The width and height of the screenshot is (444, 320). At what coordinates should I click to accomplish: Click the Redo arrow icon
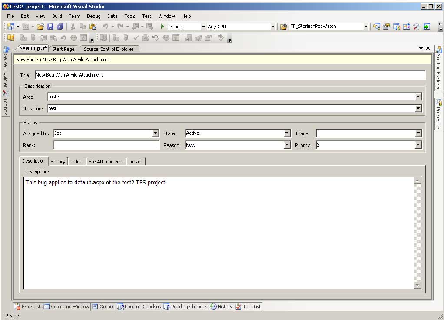pyautogui.click(x=120, y=27)
